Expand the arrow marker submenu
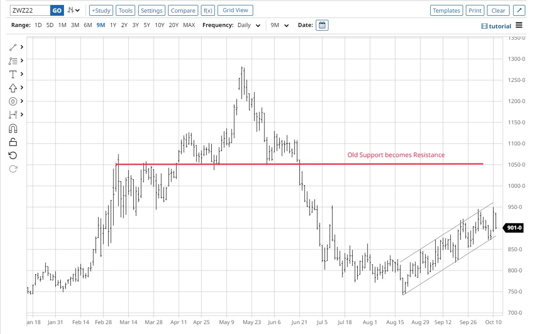 [x=22, y=88]
